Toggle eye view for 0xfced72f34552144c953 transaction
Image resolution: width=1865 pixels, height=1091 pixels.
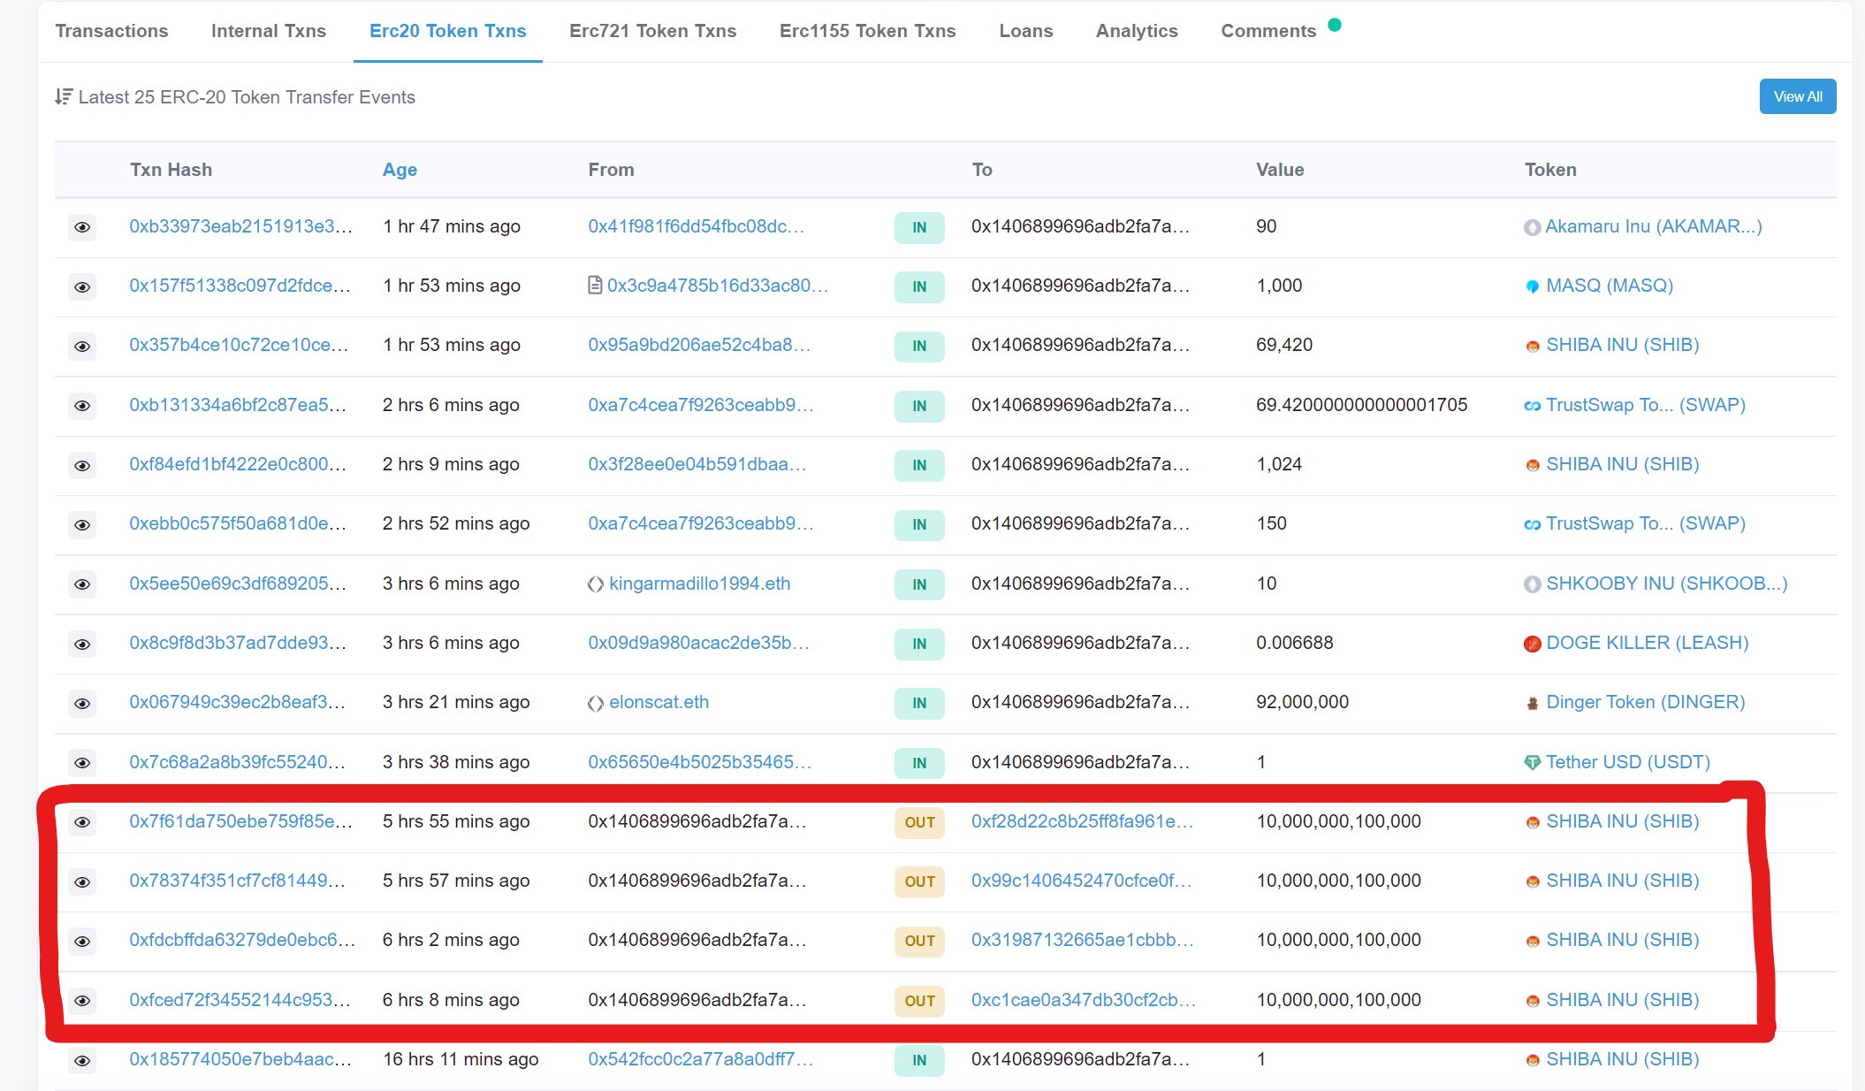point(82,1001)
